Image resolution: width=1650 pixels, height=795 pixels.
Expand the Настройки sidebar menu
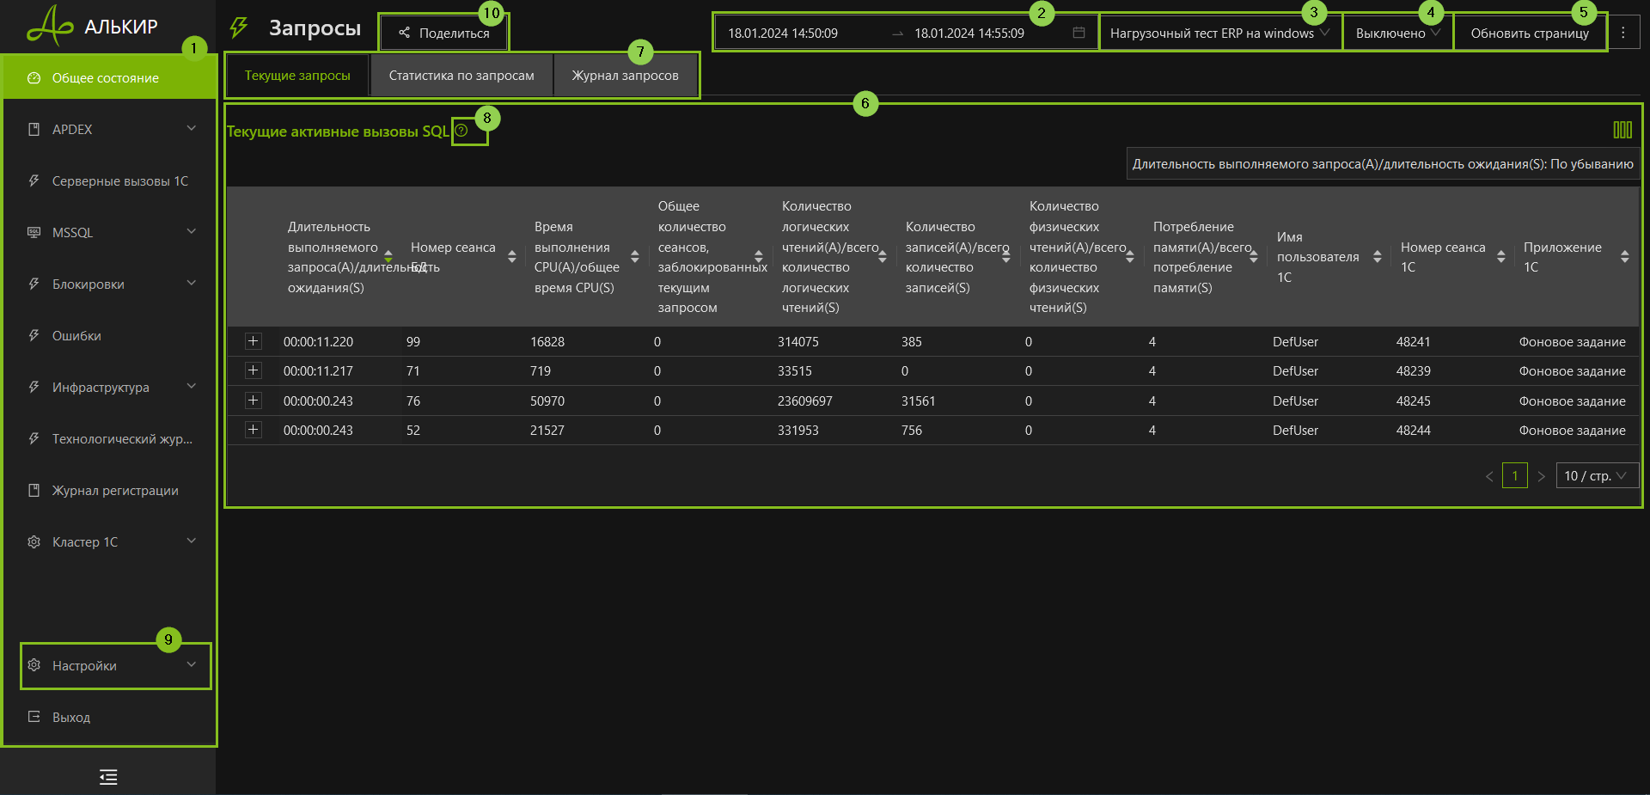click(x=115, y=665)
